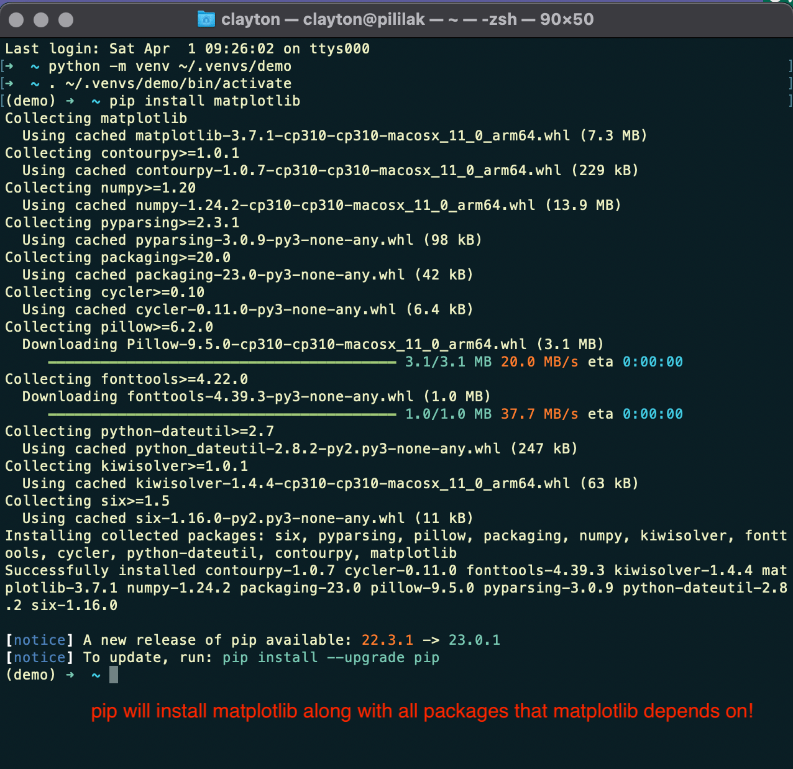Click the yellow traffic light button

tap(41, 19)
